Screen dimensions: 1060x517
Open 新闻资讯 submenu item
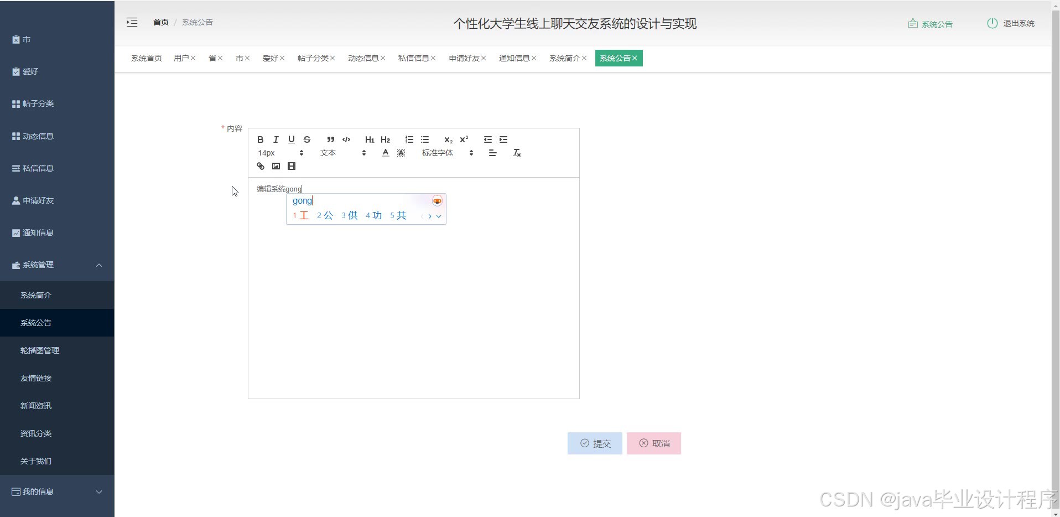(57, 406)
